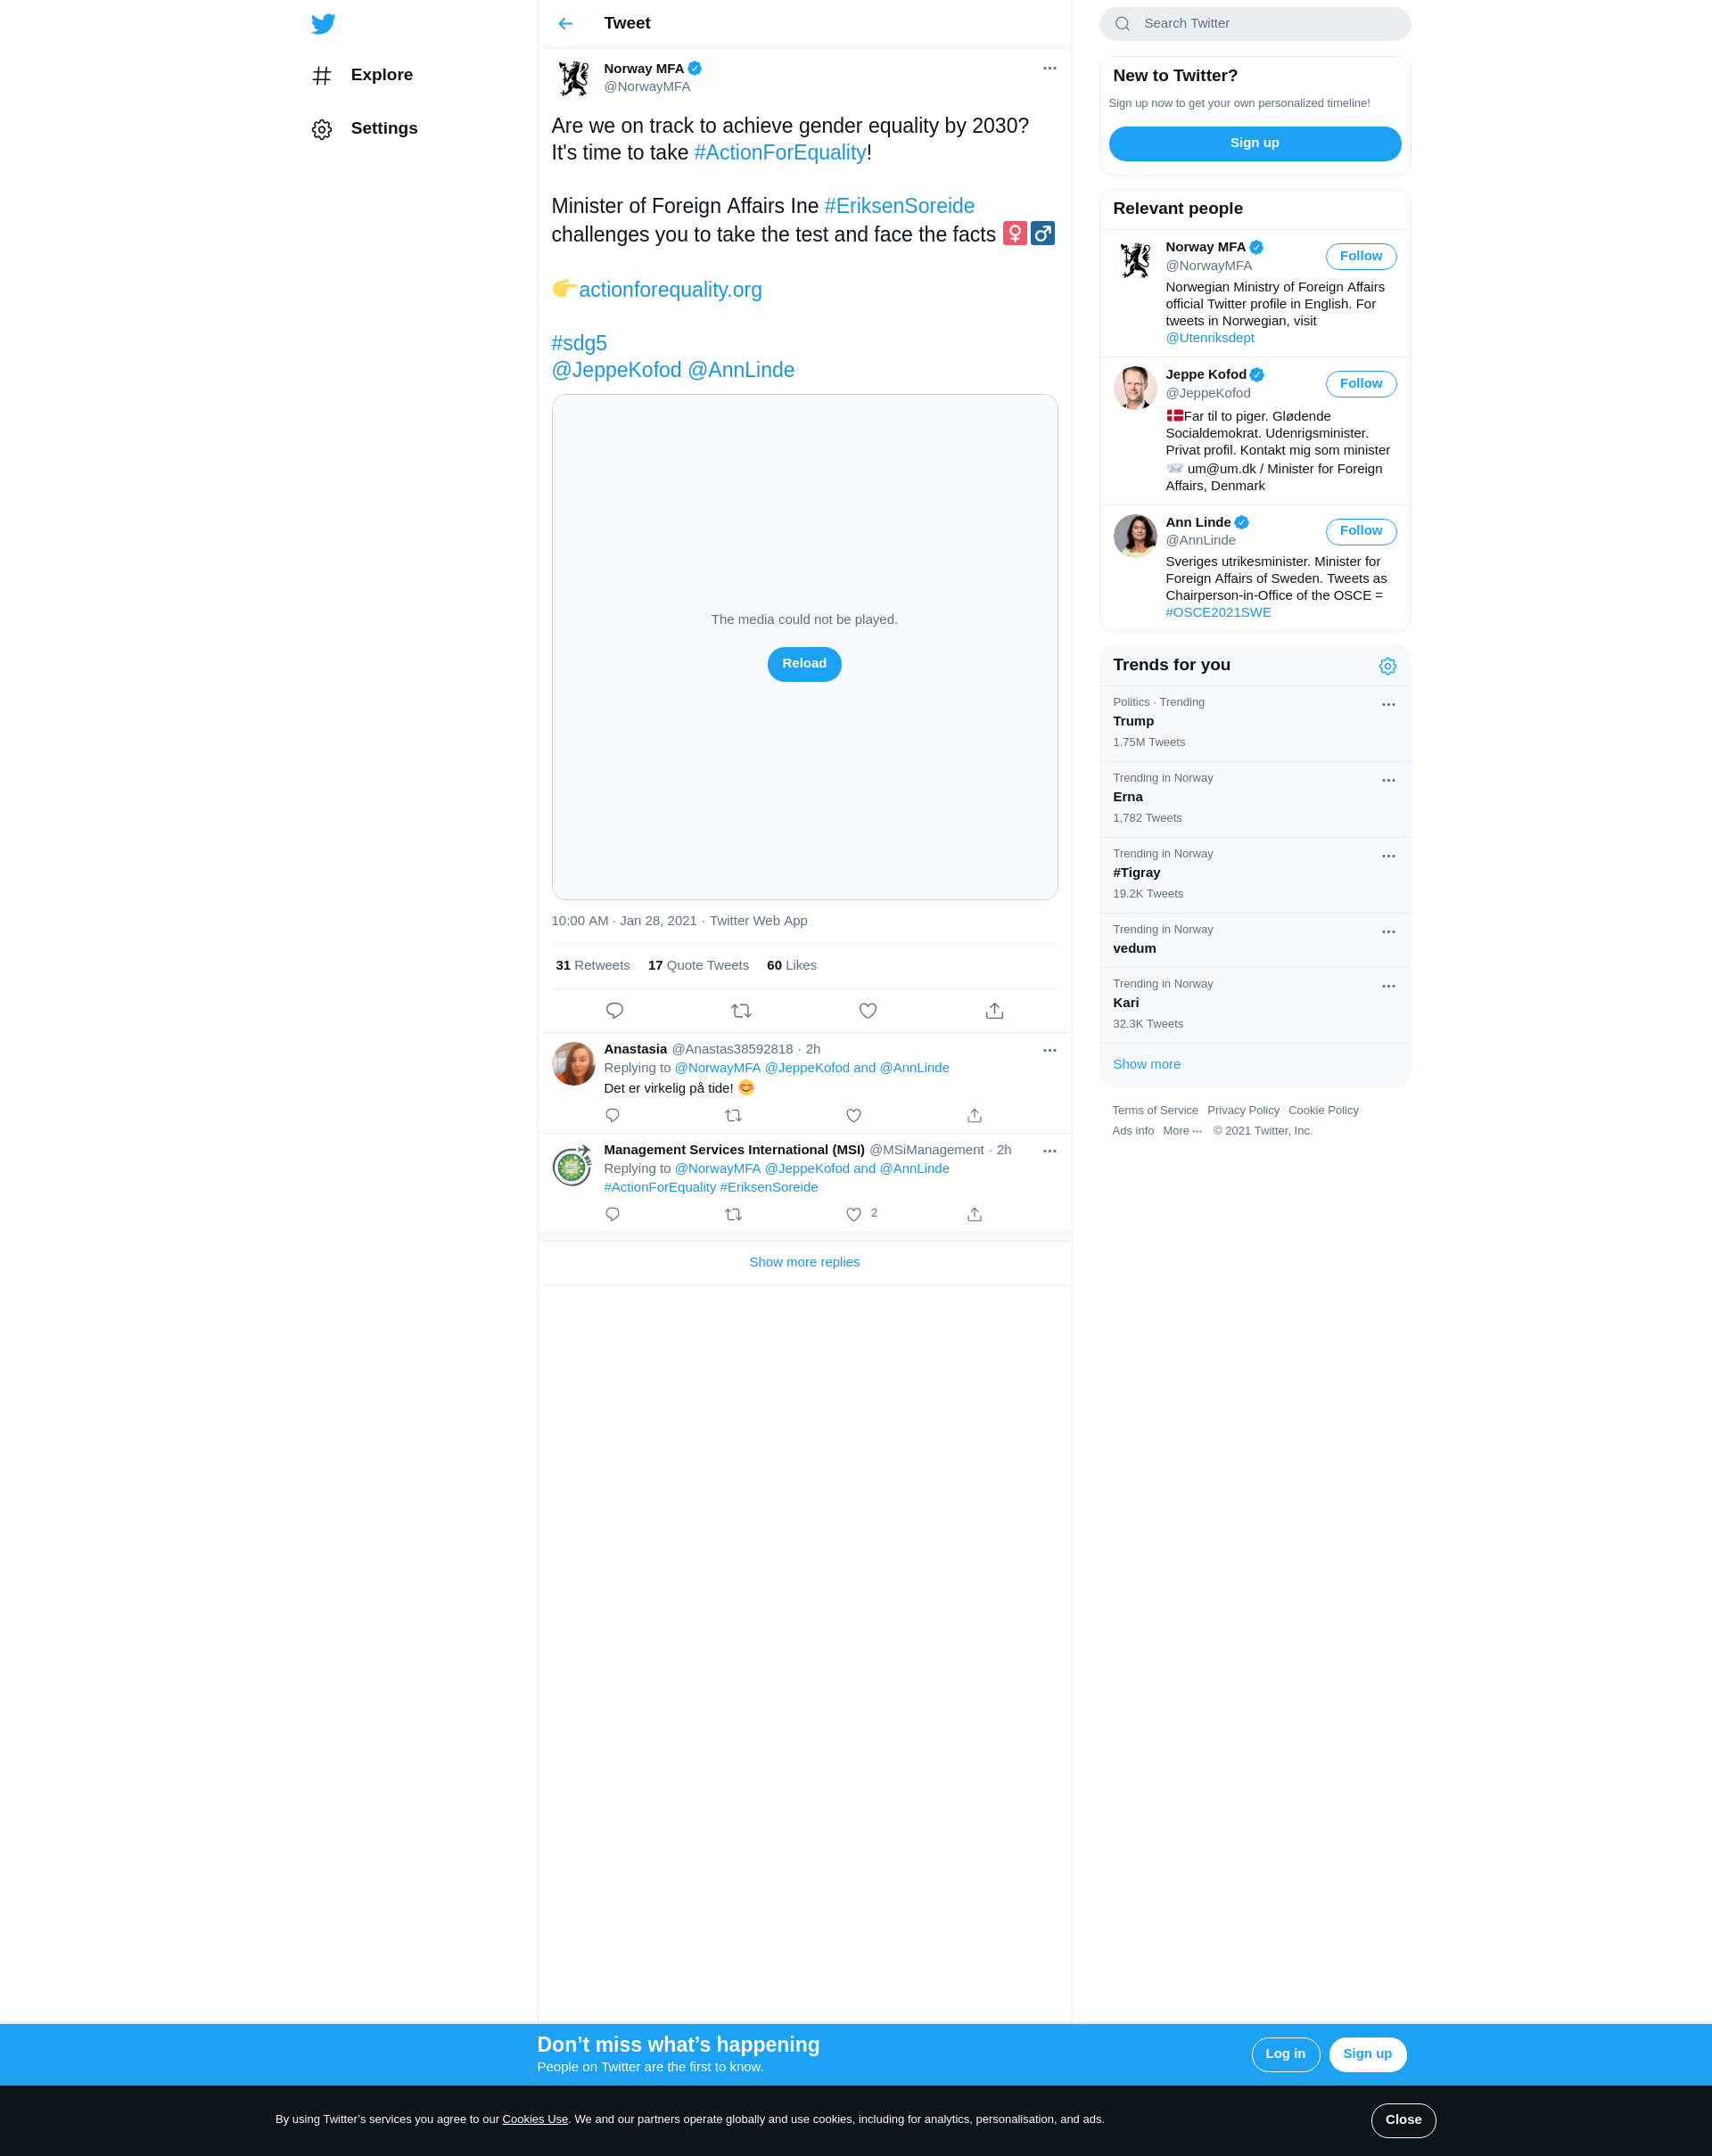
Task: Retweet the Norway MFA tweet
Action: click(742, 1011)
